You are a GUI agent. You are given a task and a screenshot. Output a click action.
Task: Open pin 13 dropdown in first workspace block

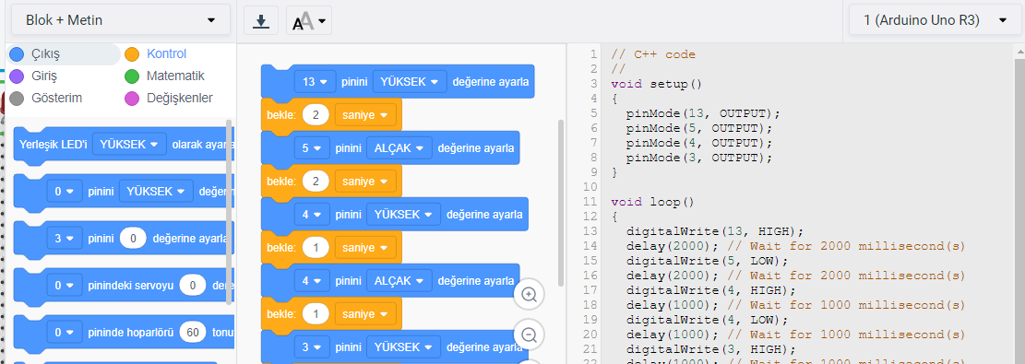tap(316, 82)
